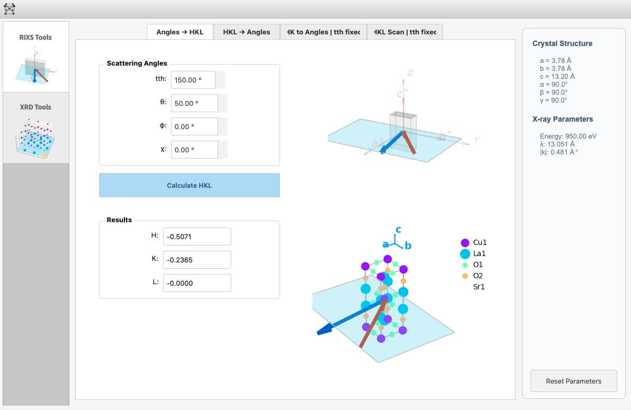
Task: Open the XRD Tools panel
Action: coord(35,127)
